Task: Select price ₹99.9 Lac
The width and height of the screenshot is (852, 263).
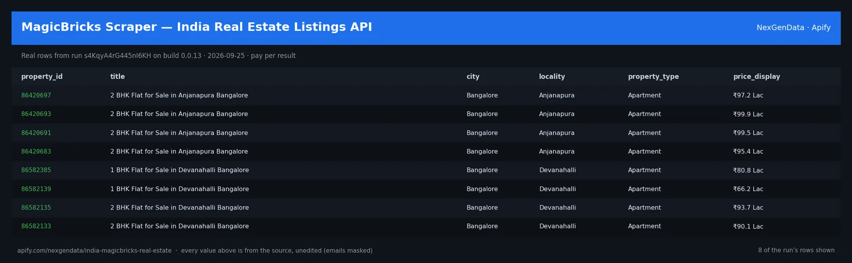Action: pos(748,114)
